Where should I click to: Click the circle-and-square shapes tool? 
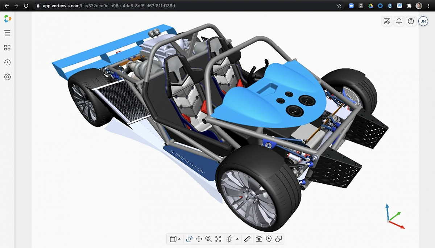pos(278,239)
